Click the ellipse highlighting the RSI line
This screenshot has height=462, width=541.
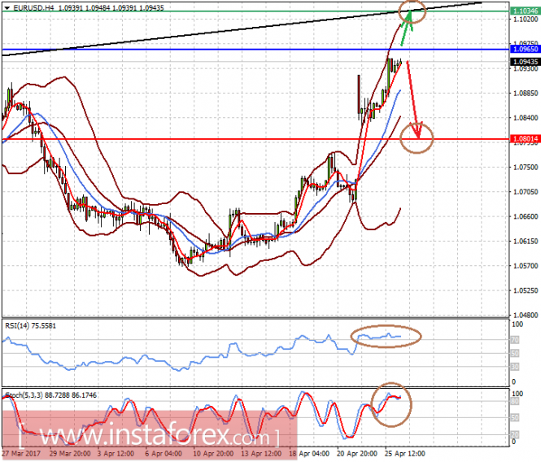(386, 336)
